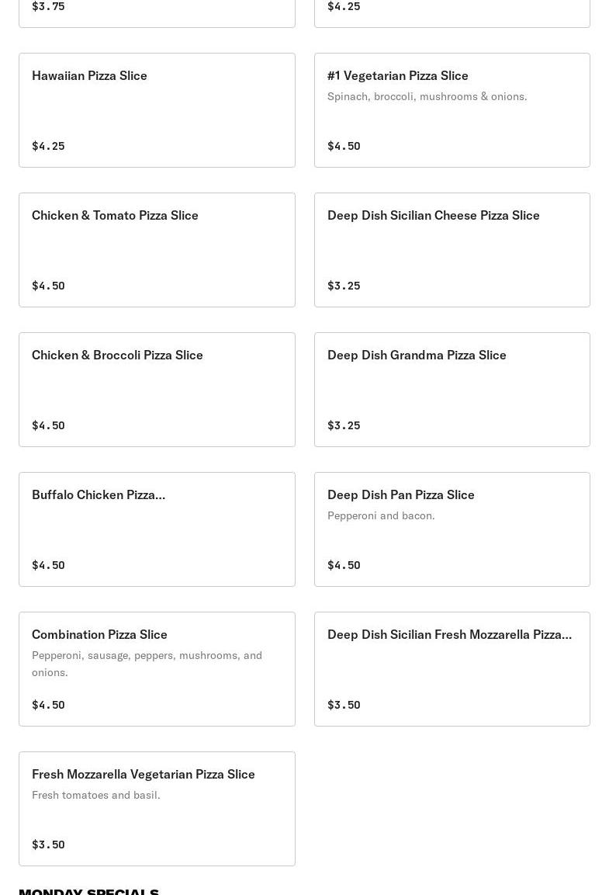Viewport: 609px width, 895px height.
Task: Pick the Deep Dish Pan Pizza Slice title
Action: 400,494
